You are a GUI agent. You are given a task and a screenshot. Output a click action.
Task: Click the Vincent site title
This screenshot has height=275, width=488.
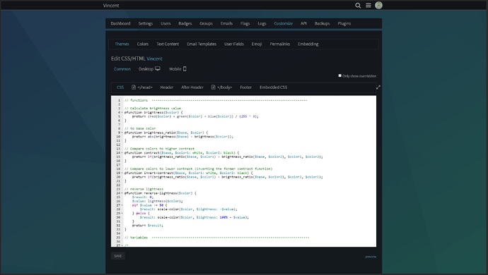[x=111, y=5]
